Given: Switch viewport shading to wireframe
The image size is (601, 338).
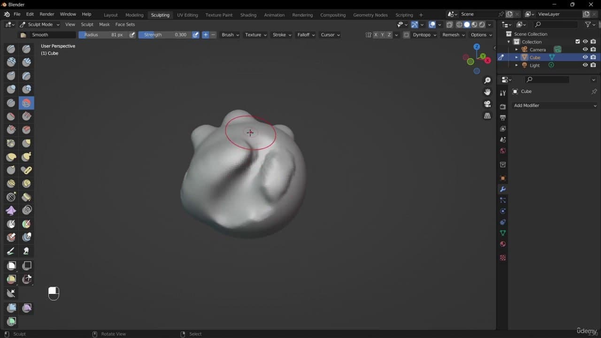Looking at the screenshot, I should coord(459,24).
